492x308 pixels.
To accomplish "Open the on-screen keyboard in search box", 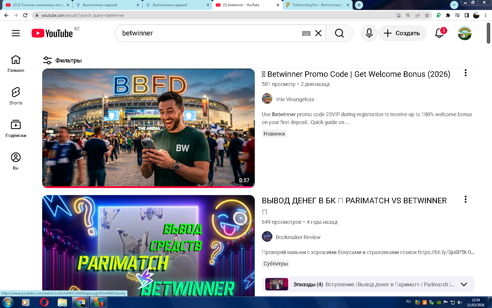I will (306, 33).
